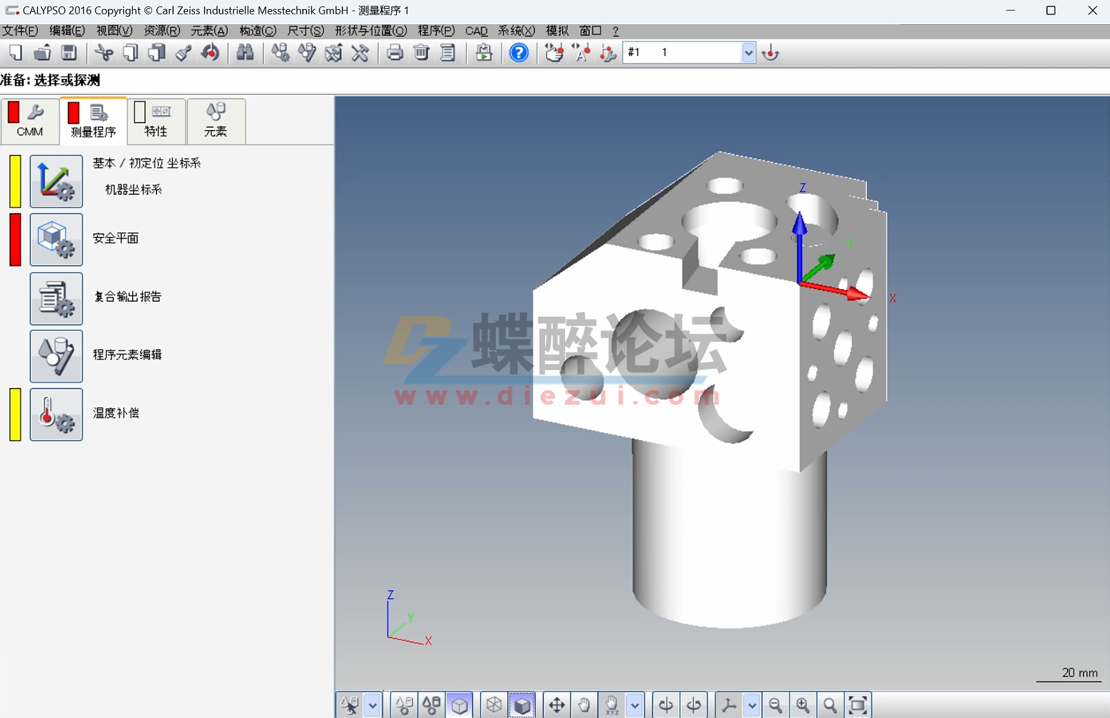Switch to the 特性 tab
The width and height of the screenshot is (1110, 718).
[x=156, y=121]
